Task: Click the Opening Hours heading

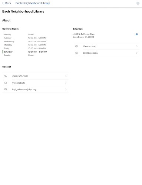Action: (x=10, y=29)
